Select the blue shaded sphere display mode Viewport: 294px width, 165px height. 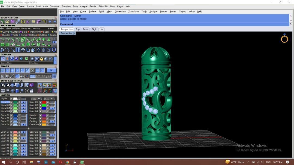coord(12,59)
